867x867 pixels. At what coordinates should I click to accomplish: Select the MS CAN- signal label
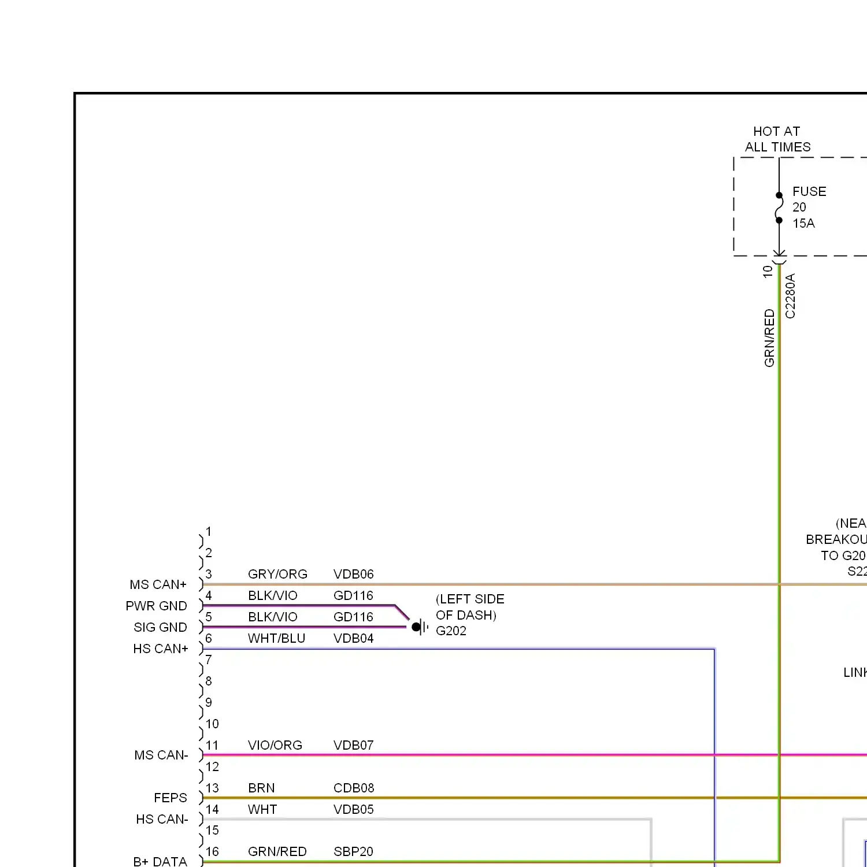point(161,755)
